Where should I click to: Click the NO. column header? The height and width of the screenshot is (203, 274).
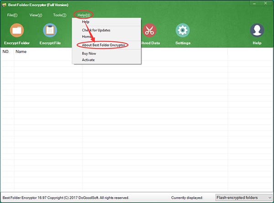[x=6, y=52]
